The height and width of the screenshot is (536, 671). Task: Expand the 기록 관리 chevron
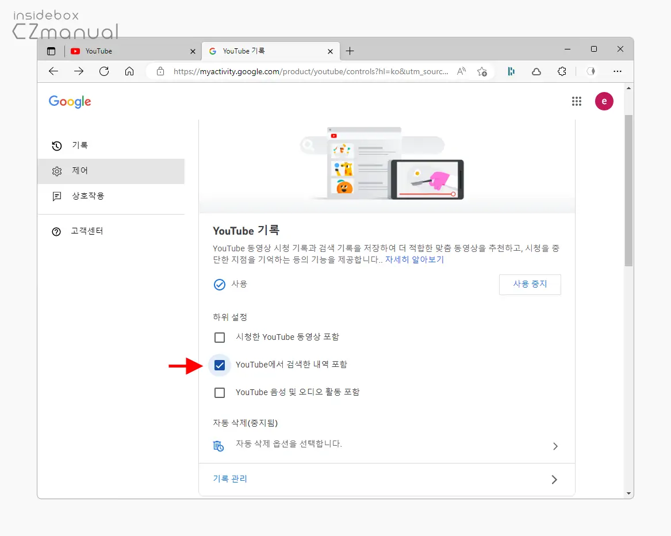click(555, 479)
